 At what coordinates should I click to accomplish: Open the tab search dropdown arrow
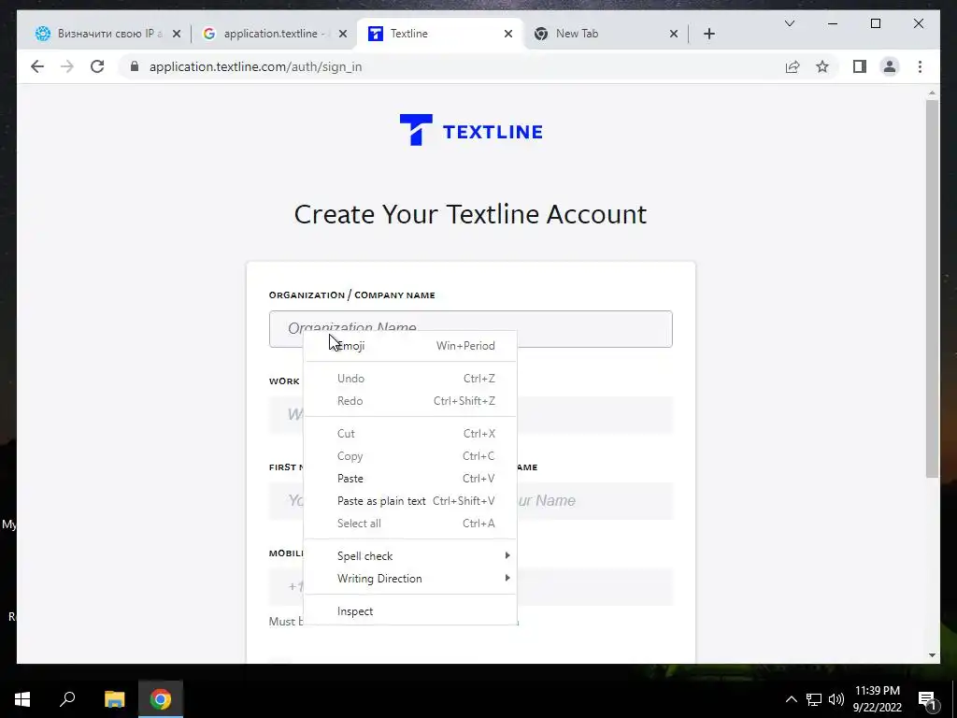click(x=790, y=23)
